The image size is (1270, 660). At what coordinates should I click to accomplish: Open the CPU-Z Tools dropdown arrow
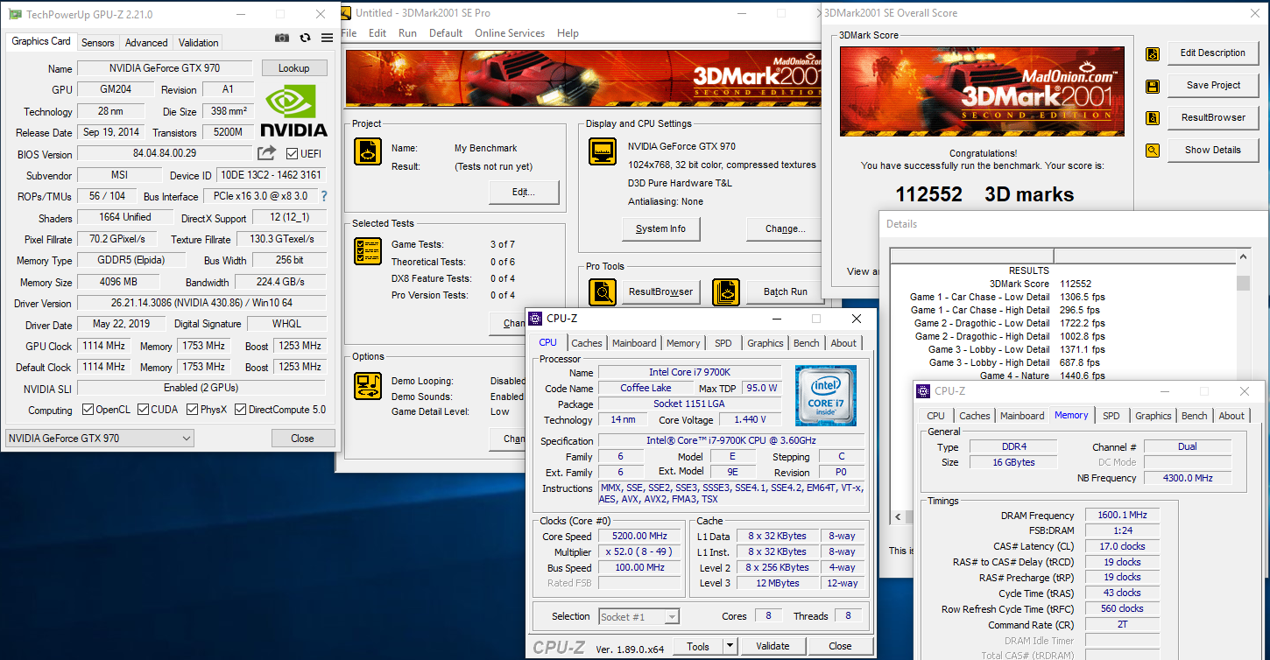pyautogui.click(x=730, y=646)
